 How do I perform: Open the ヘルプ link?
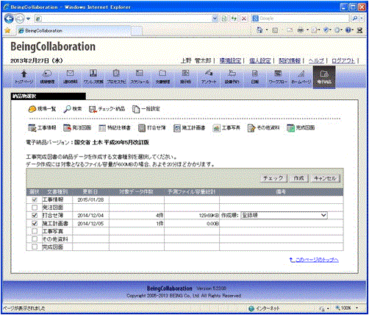[x=316, y=61]
